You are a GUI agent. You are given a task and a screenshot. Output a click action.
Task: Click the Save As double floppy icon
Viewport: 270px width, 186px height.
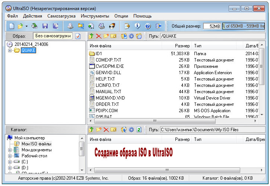pos(55,26)
